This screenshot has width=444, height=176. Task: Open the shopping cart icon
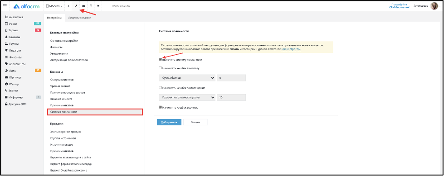click(x=98, y=6)
